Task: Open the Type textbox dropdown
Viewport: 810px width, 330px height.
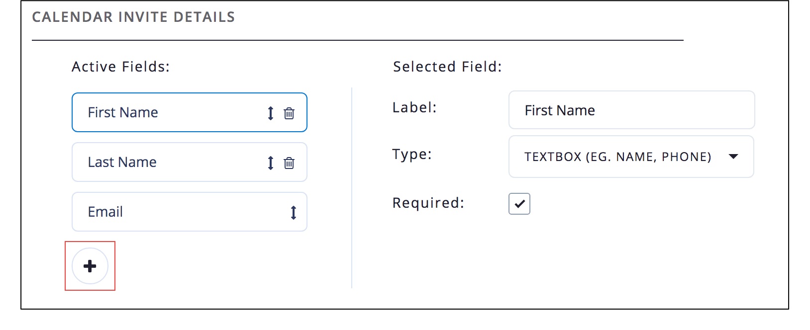Action: click(x=617, y=157)
